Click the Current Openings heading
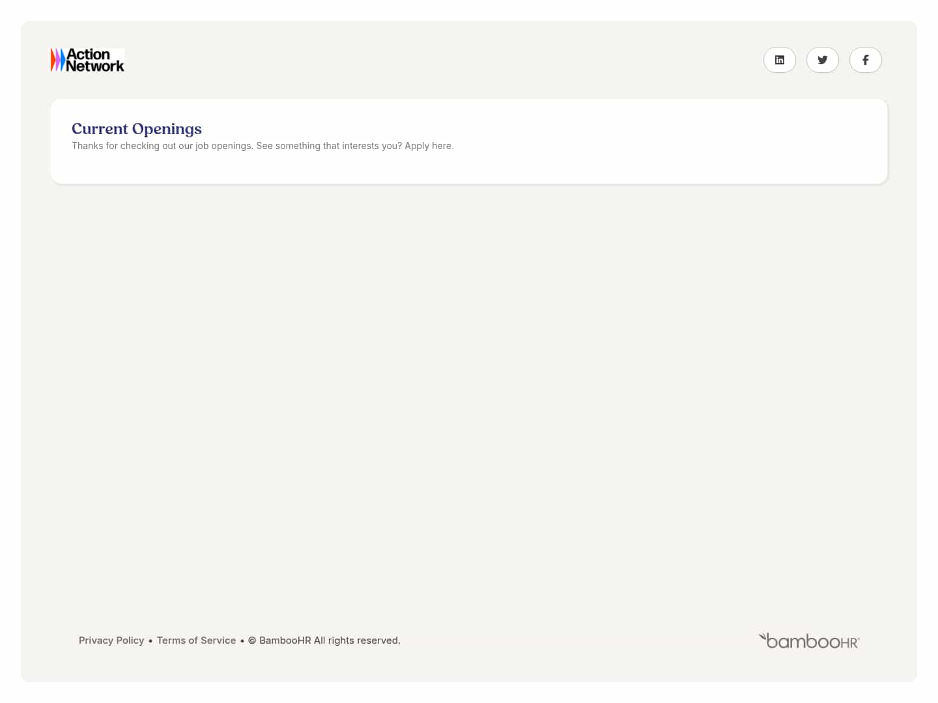 136,129
